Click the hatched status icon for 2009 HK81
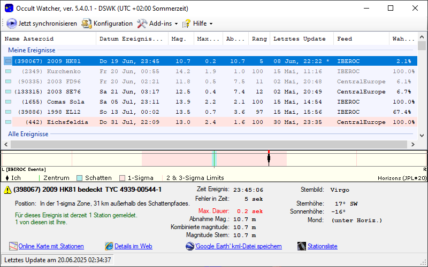 pos(8,61)
